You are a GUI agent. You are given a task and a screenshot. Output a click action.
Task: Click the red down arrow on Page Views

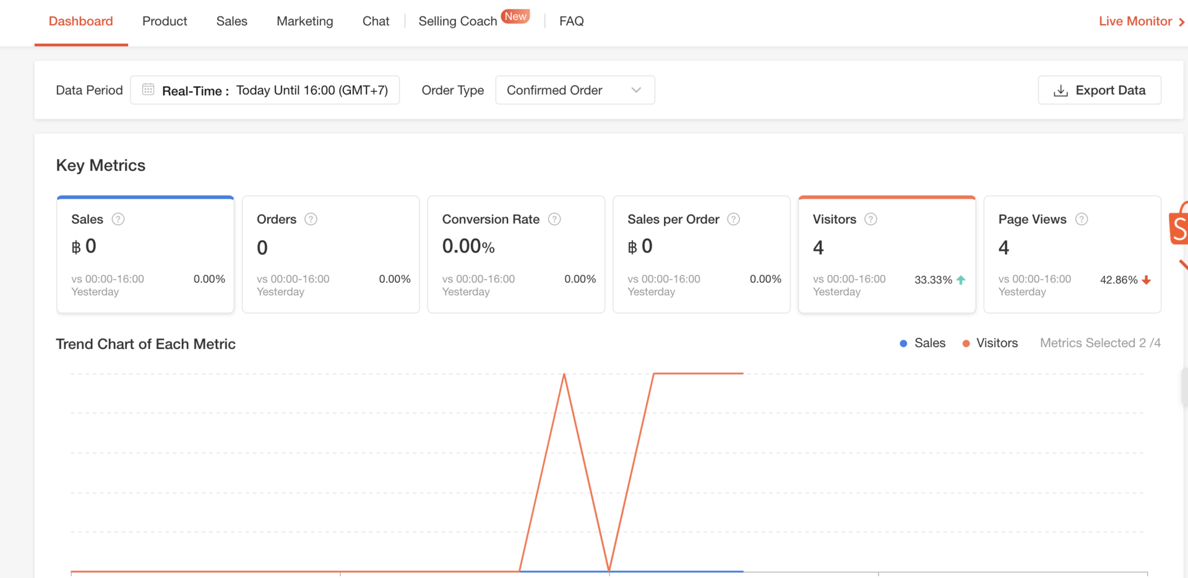tap(1147, 280)
